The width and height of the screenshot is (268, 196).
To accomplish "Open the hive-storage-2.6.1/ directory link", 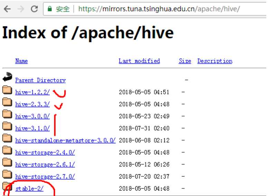I will coord(45,164).
